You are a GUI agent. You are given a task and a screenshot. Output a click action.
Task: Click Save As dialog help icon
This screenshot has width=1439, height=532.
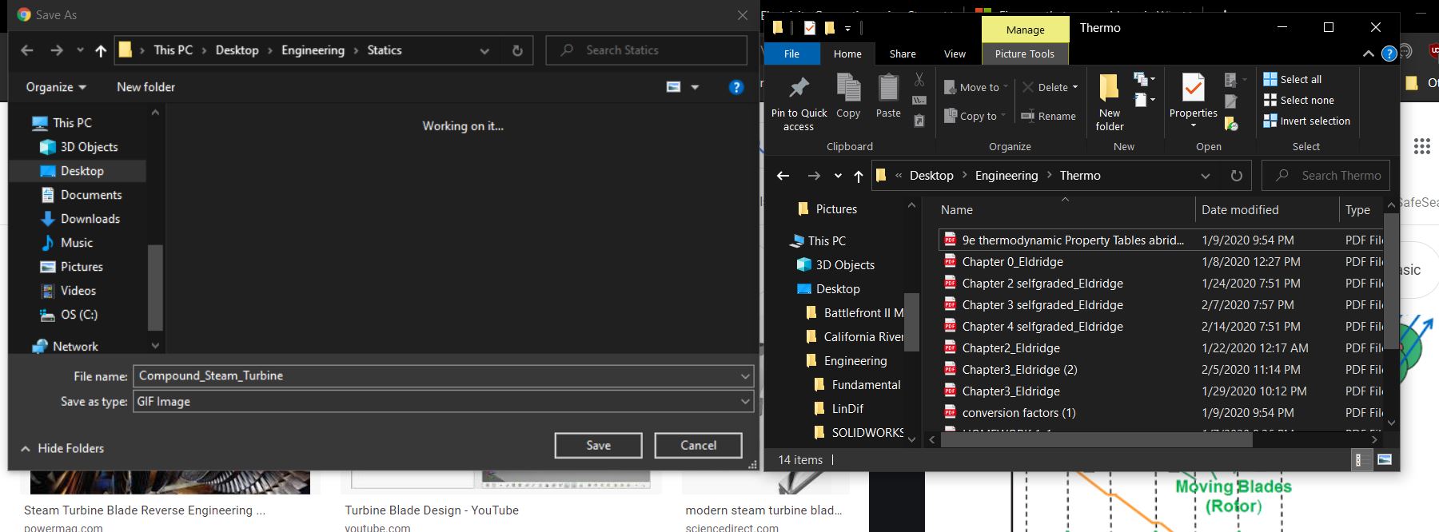pos(736,87)
